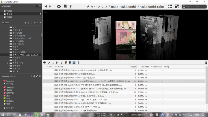Viewport: 208px width, 117px height.
Task: Open selected comic speech-bubble icon
Action: coord(44,63)
